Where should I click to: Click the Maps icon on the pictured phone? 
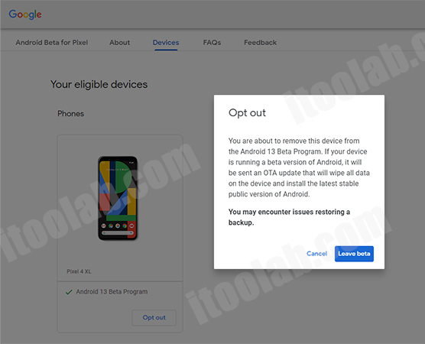(x=111, y=226)
